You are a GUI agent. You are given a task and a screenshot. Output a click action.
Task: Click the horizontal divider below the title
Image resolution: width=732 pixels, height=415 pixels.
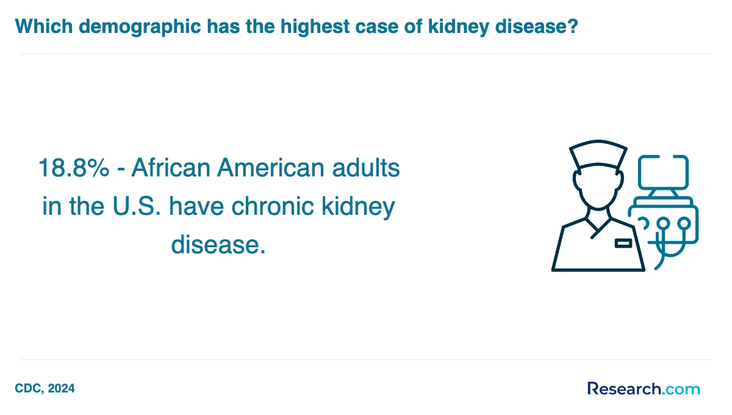coord(366,54)
